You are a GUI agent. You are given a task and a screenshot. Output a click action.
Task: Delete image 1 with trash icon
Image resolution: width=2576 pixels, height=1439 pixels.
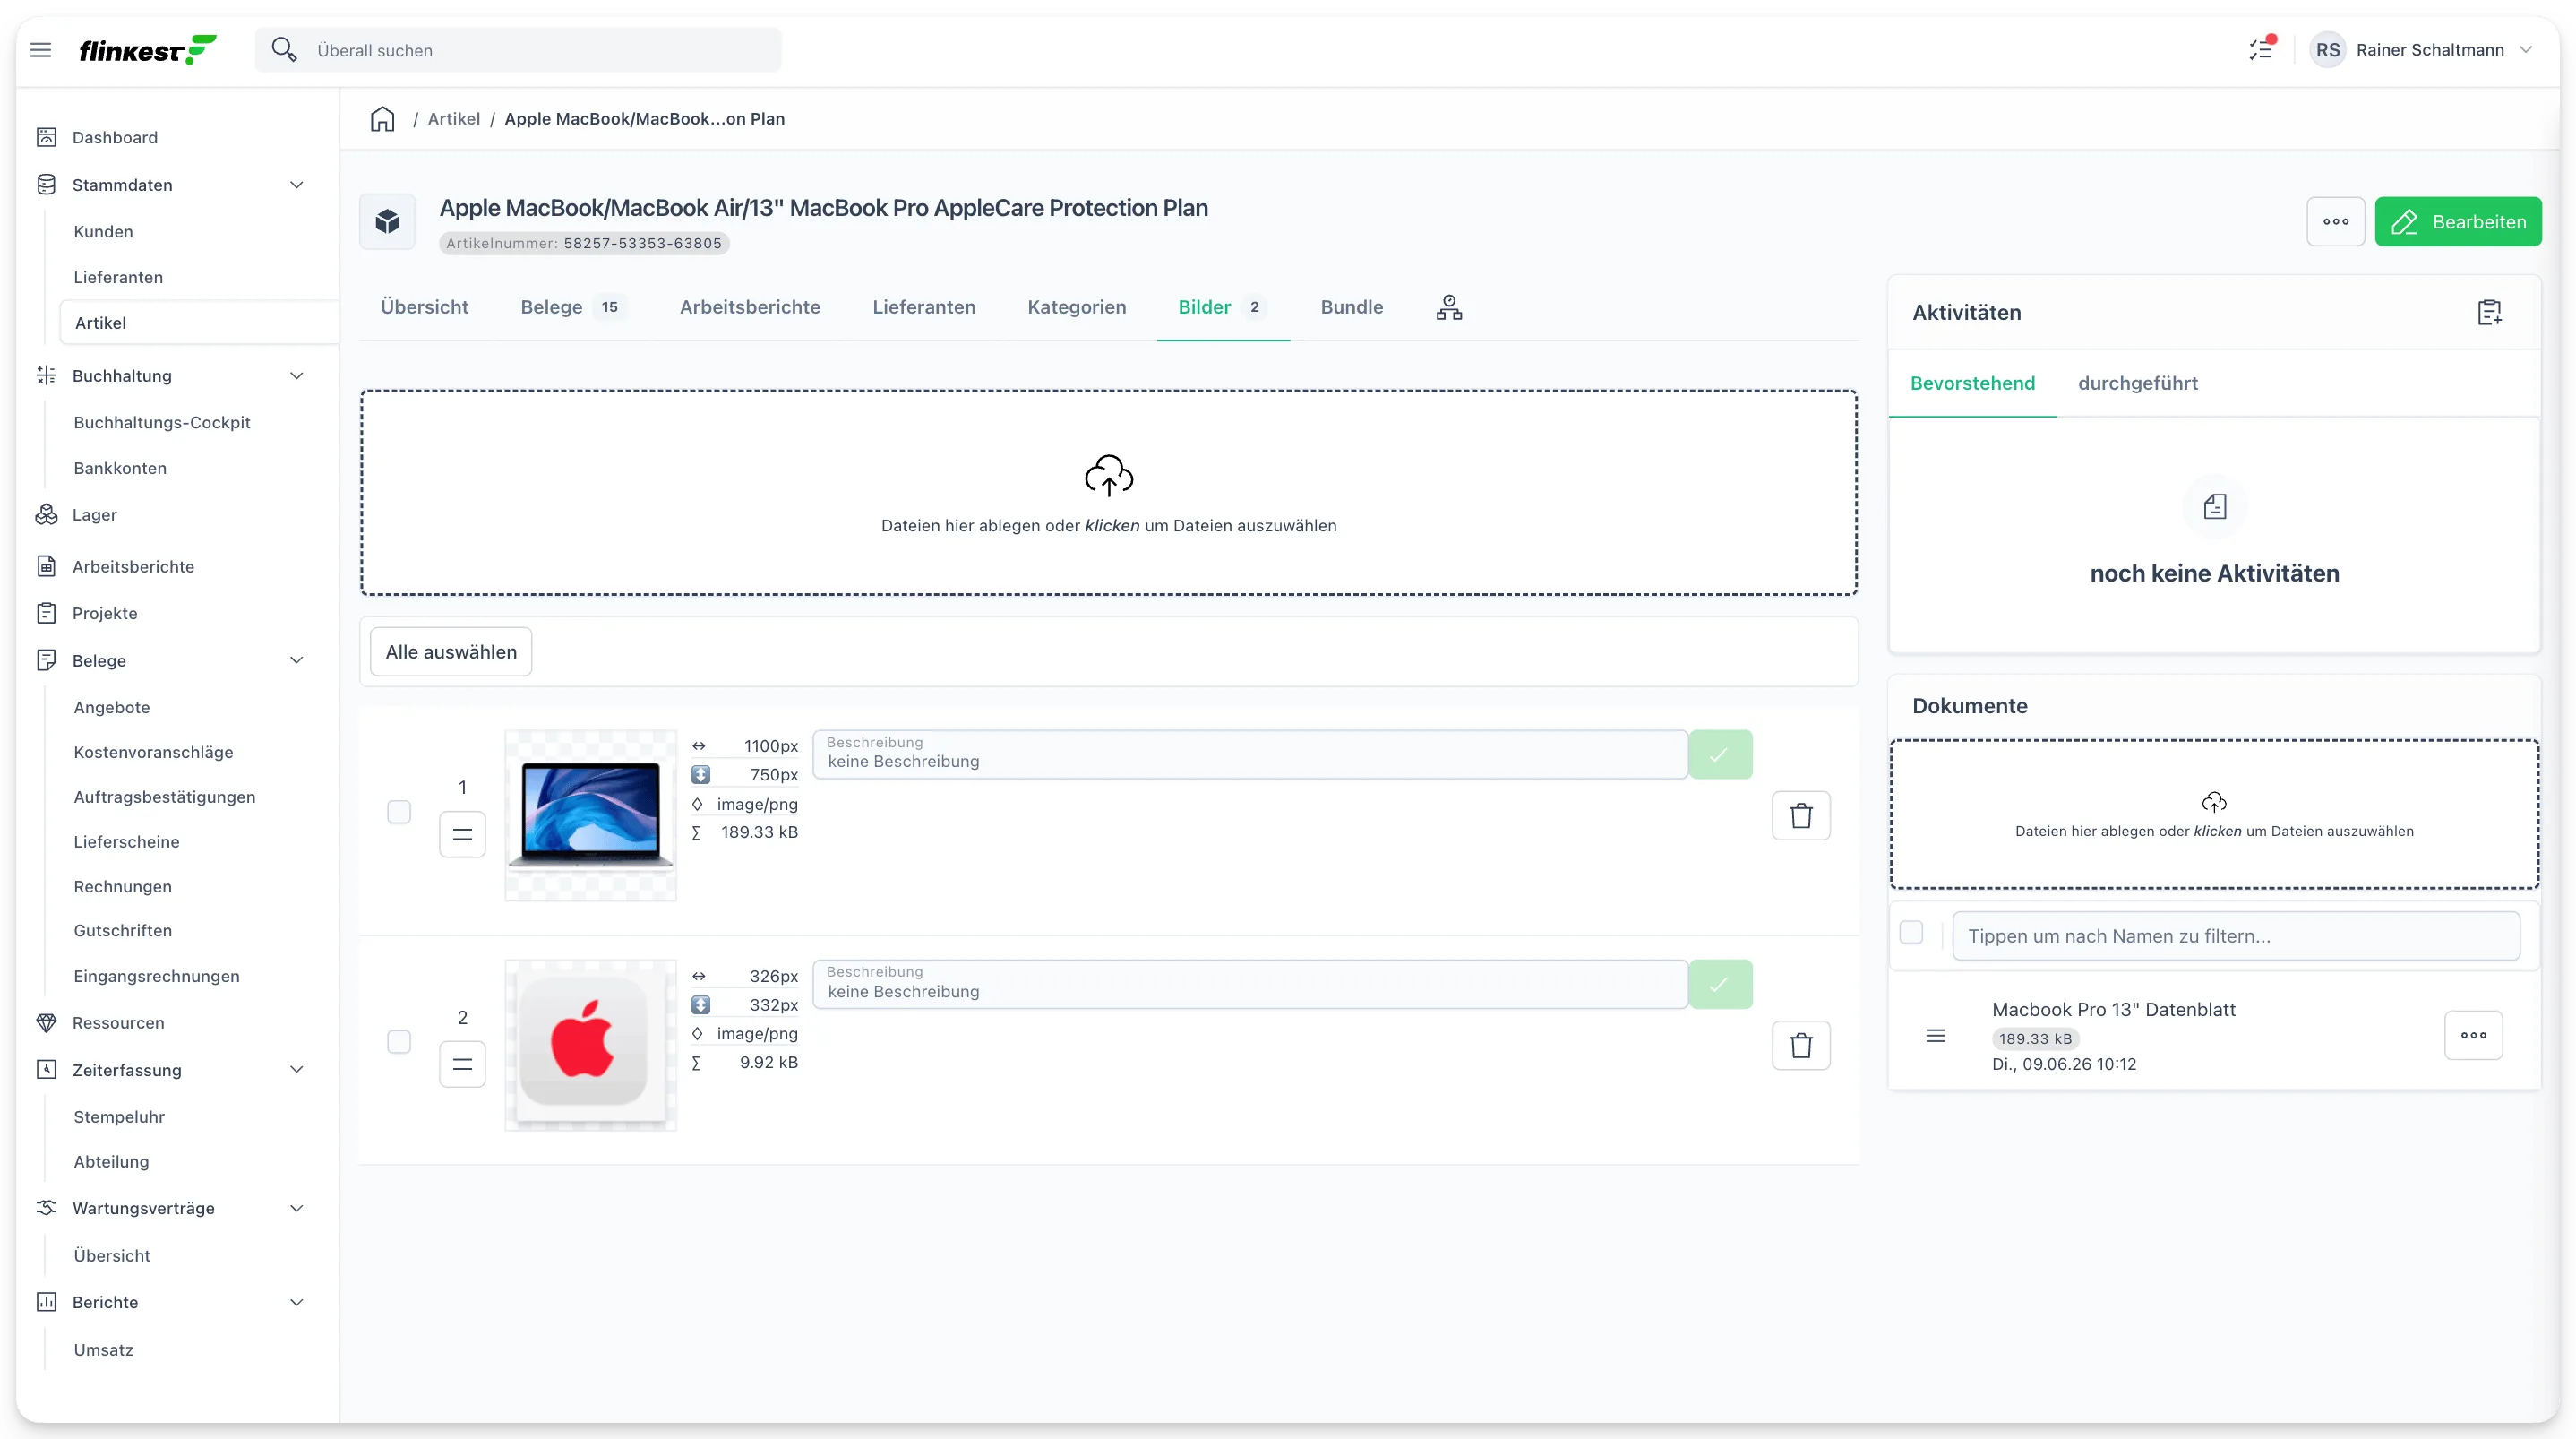(x=1801, y=815)
